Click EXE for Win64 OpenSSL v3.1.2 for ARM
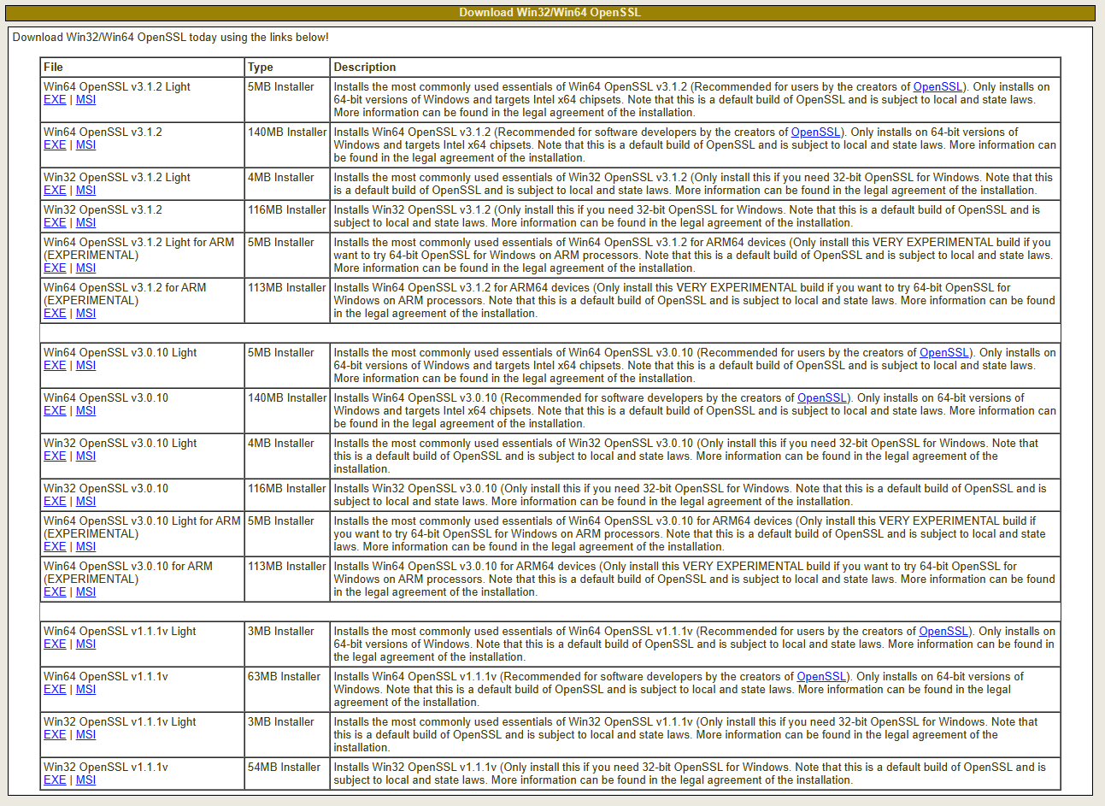 [x=55, y=314]
